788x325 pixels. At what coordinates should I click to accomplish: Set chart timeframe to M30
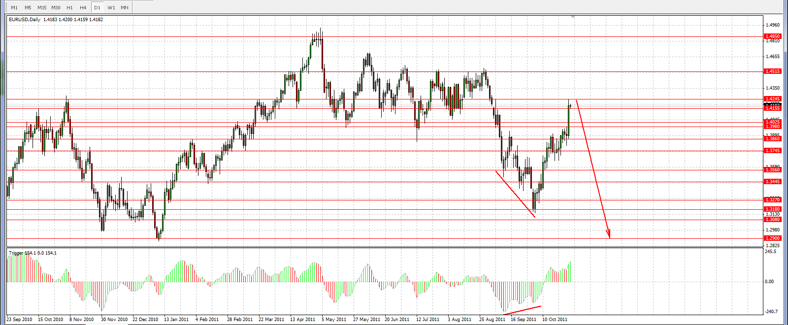pyautogui.click(x=56, y=7)
